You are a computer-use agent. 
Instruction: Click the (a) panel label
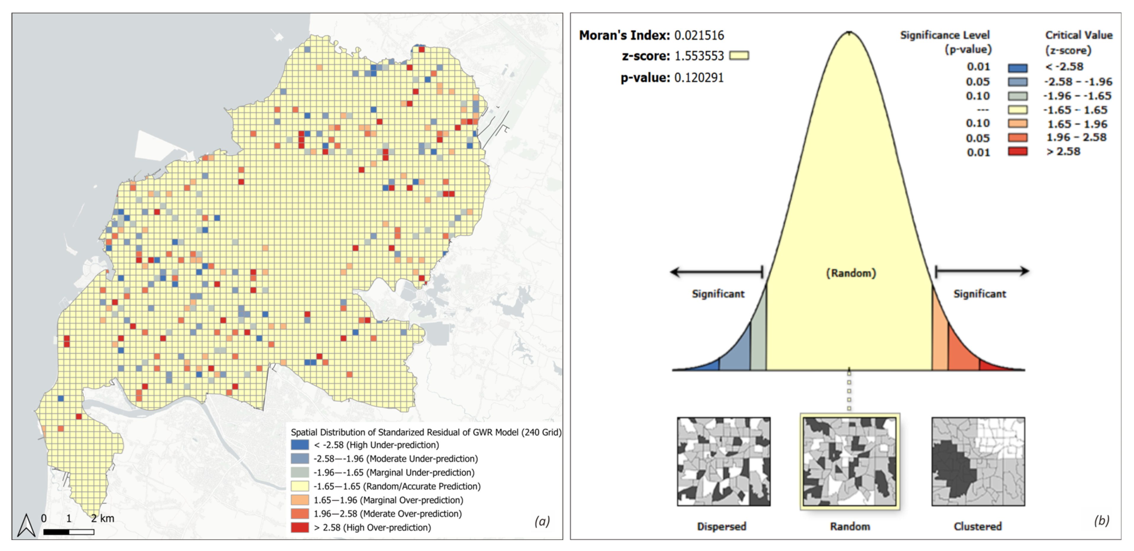[542, 521]
